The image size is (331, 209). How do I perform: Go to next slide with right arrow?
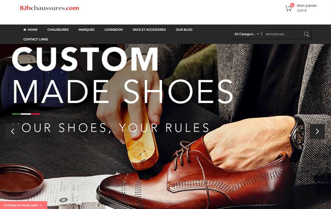[317, 132]
